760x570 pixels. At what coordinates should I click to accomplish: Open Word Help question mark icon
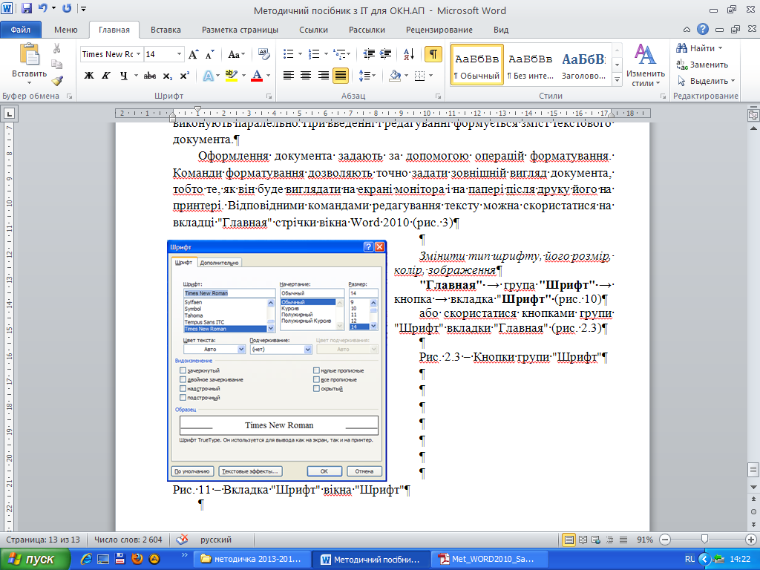click(703, 29)
